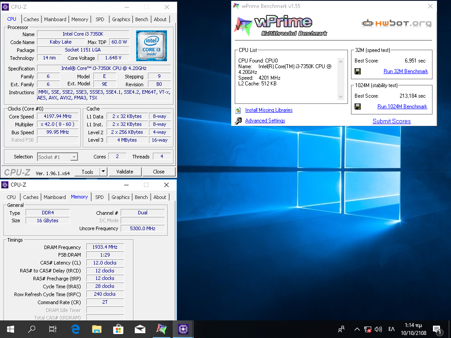
Task: Click the CPU-Z Close button
Action: pos(159,172)
